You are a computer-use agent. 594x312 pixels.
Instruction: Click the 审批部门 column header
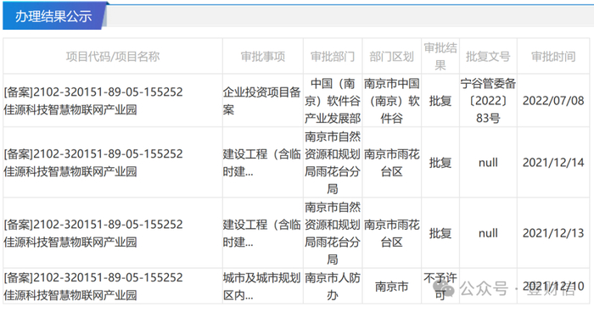coord(333,57)
